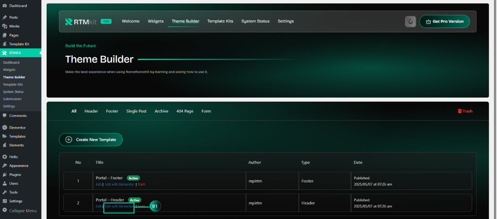This screenshot has height=219, width=497.
Task: Open System Status tab in header
Action: click(255, 21)
